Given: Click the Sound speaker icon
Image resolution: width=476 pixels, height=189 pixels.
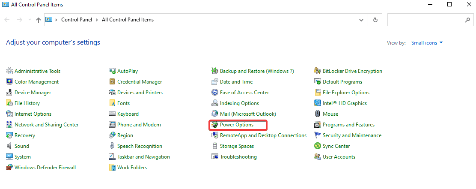Looking at the screenshot, I should 9,146.
